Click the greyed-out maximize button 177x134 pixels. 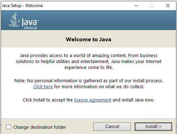[x=152, y=6]
